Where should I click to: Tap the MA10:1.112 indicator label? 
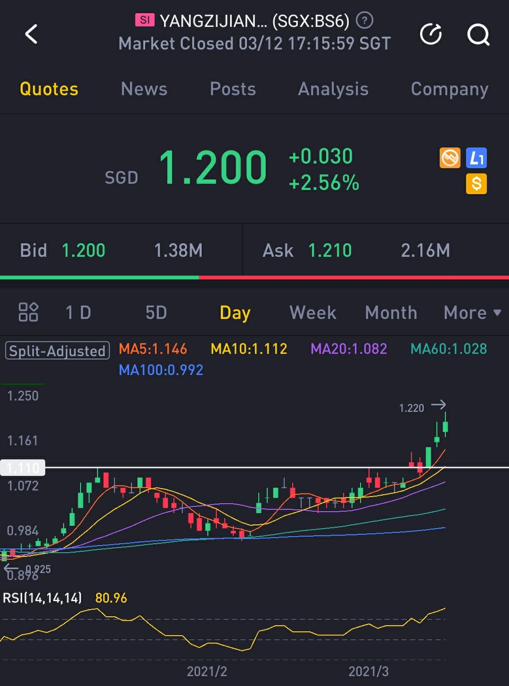coord(249,349)
